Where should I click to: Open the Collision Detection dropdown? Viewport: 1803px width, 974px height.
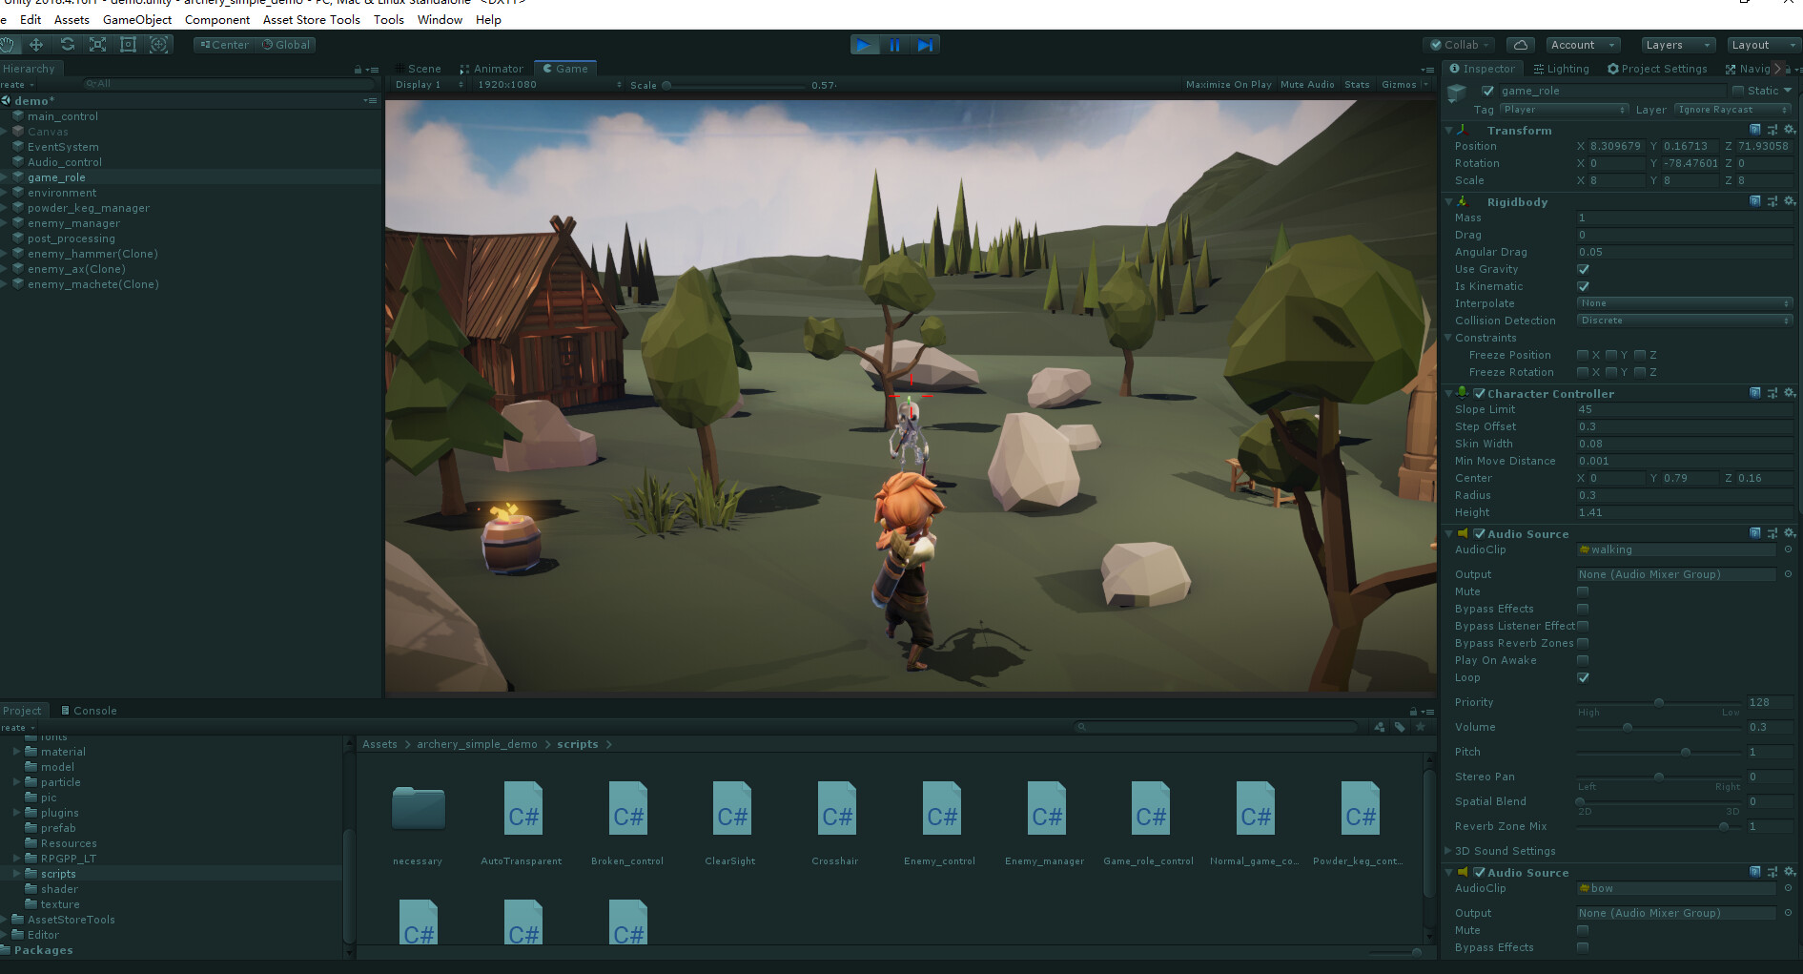coord(1684,321)
